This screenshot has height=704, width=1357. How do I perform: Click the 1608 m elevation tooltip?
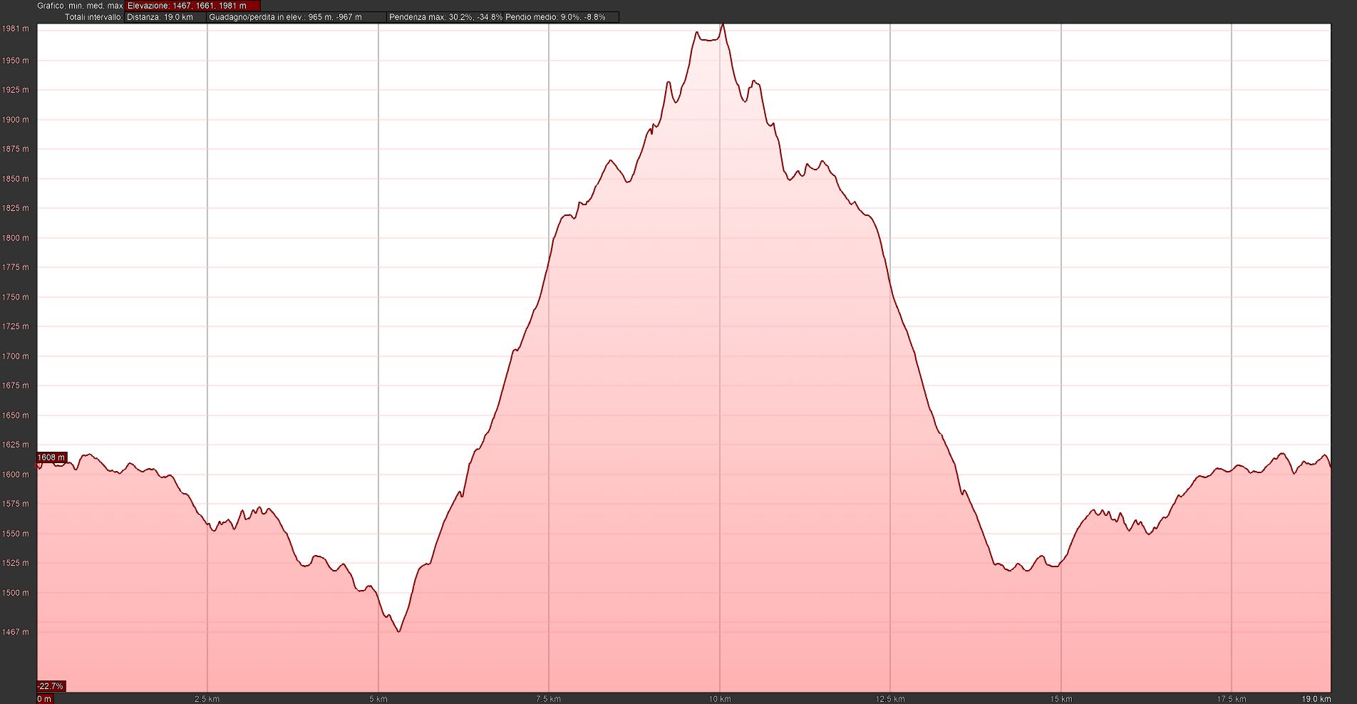coord(51,457)
